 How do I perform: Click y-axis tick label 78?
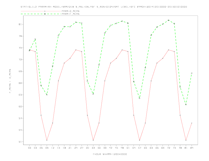(20, 36)
